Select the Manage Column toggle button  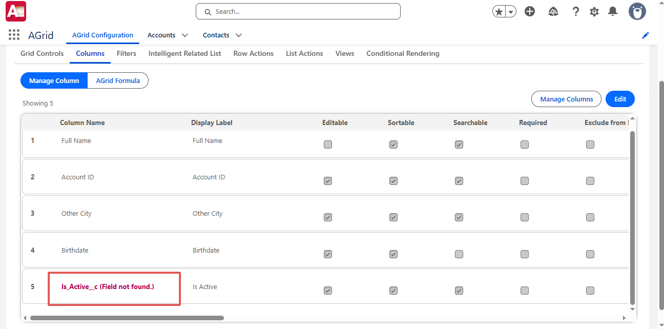[x=54, y=80]
